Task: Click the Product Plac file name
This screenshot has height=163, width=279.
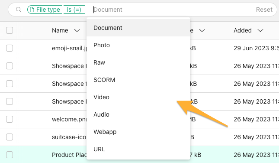Action: click(x=69, y=155)
